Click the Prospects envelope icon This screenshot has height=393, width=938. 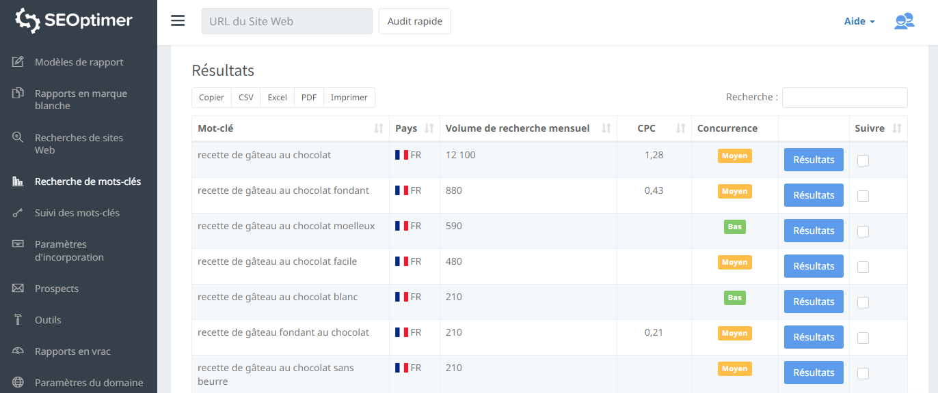pos(18,289)
